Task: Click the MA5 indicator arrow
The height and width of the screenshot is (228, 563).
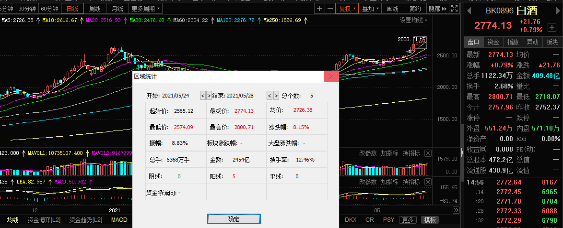Action: [x=38, y=20]
